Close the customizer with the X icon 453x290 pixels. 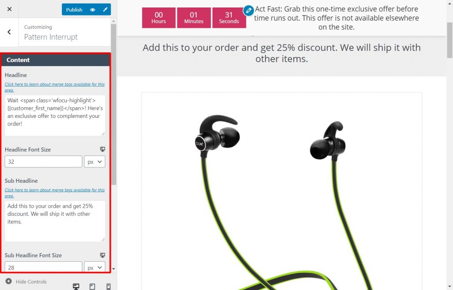[x=9, y=9]
